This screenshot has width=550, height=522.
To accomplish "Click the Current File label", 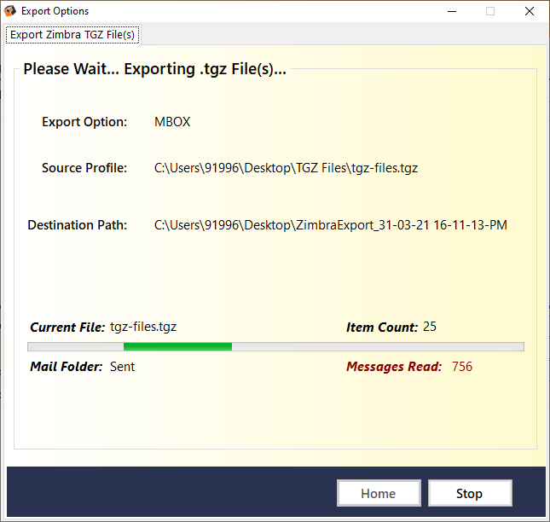I will (x=67, y=328).
